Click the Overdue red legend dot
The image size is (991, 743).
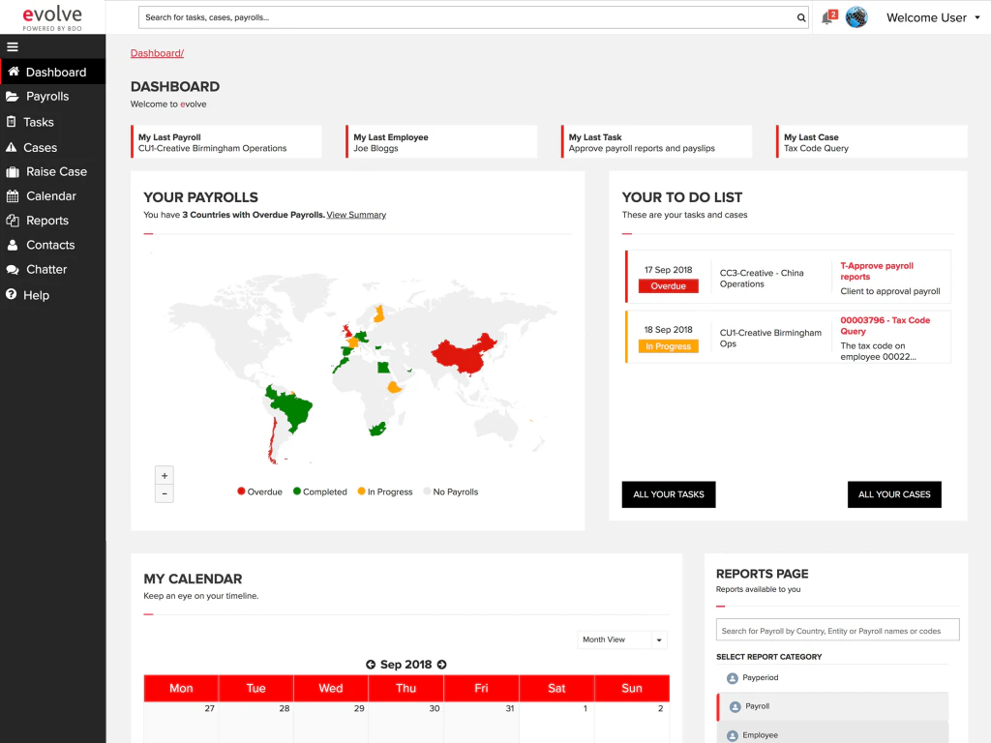(x=241, y=490)
